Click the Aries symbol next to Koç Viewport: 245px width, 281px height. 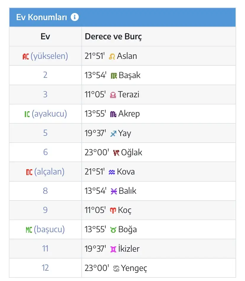pos(113,211)
